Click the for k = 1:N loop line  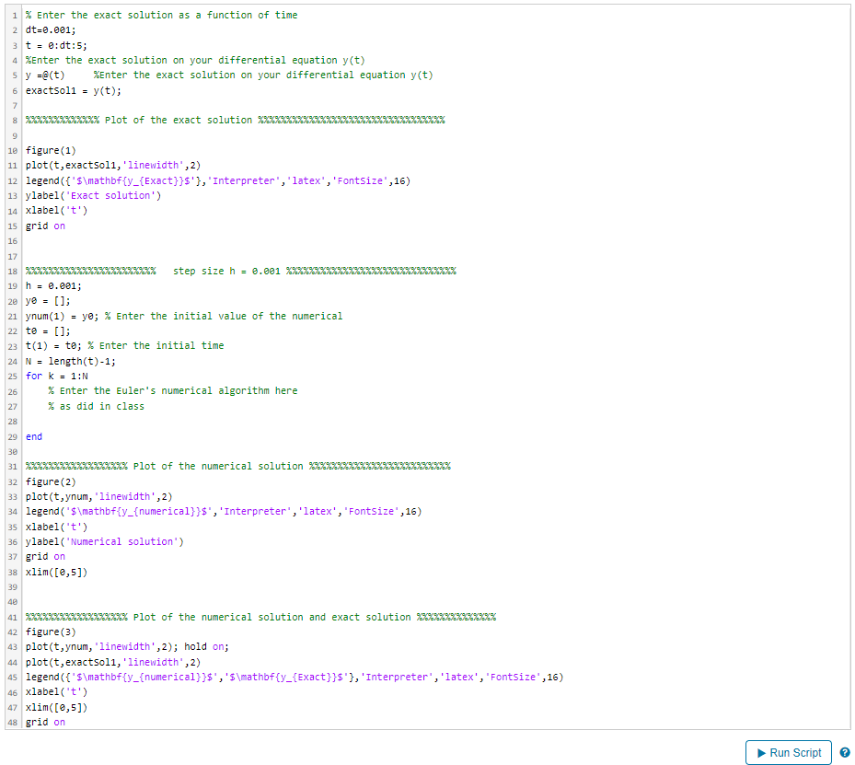coord(55,376)
